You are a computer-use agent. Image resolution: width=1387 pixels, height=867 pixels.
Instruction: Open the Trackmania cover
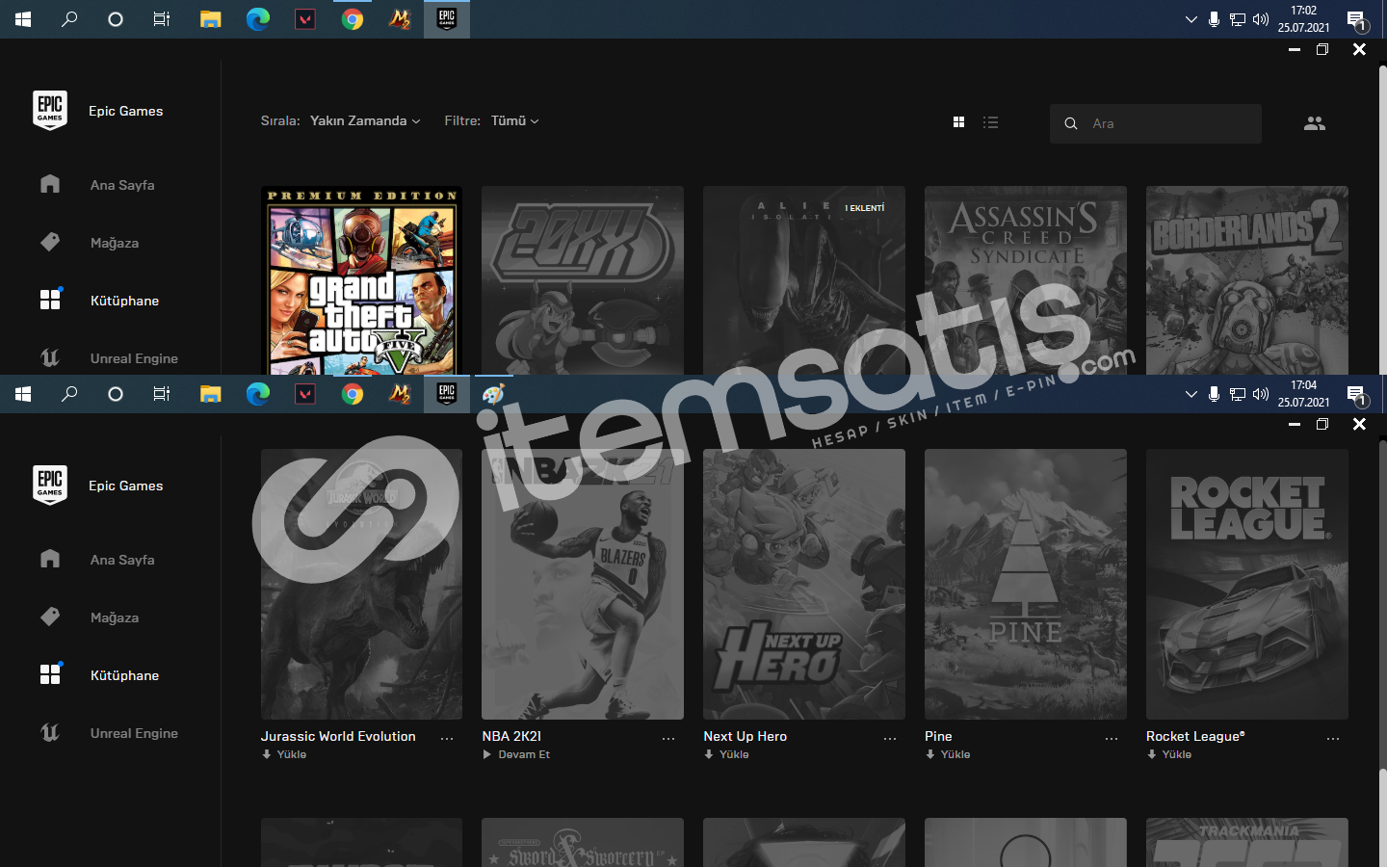tap(1247, 843)
